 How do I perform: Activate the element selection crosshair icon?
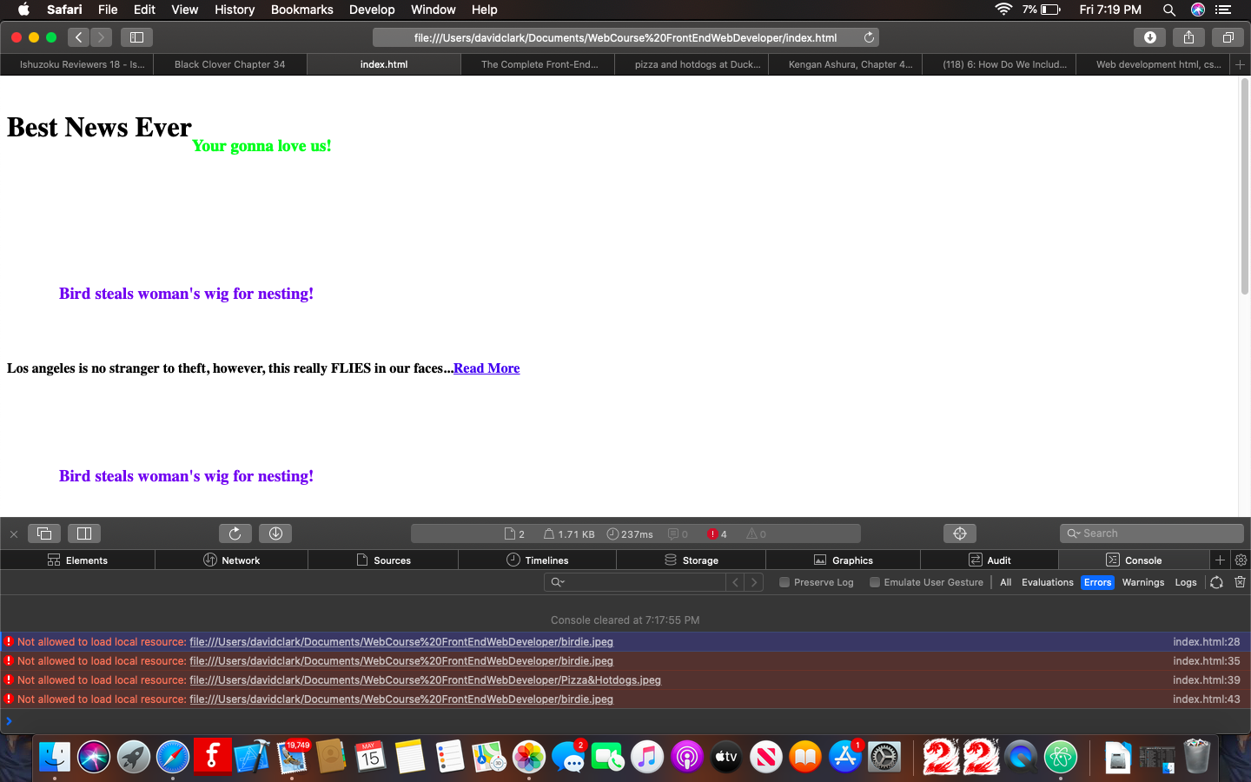tap(960, 533)
